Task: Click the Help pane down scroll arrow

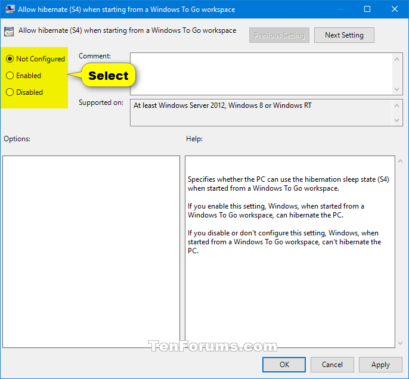Action: point(400,343)
